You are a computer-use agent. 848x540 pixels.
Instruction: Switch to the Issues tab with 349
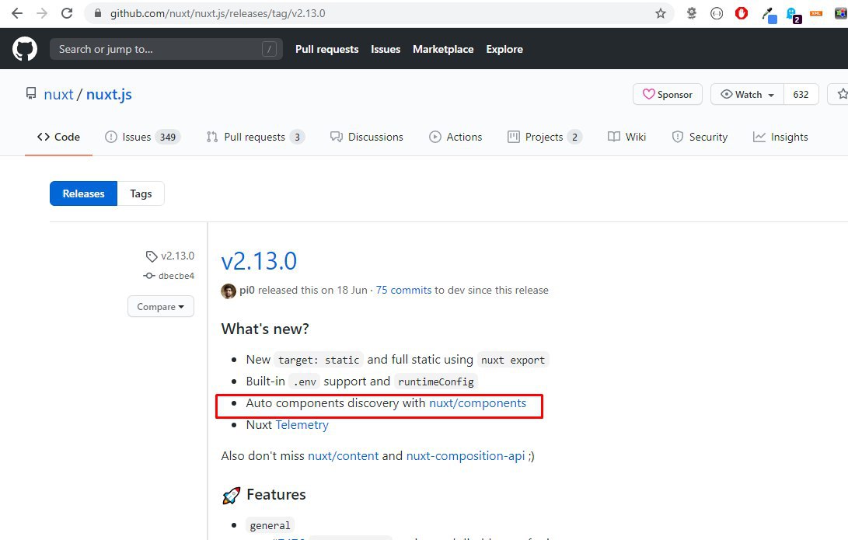click(x=142, y=138)
